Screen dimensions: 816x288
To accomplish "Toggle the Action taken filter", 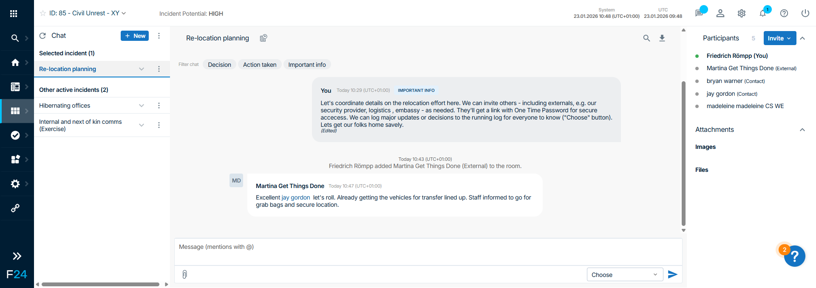I will pos(260,65).
